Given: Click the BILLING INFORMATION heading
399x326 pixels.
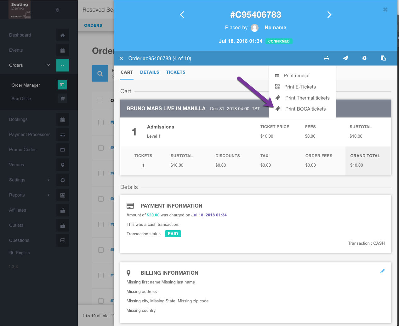Looking at the screenshot, I should pos(169,273).
